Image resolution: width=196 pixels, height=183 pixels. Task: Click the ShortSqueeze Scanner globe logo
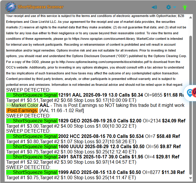(x=11, y=7)
